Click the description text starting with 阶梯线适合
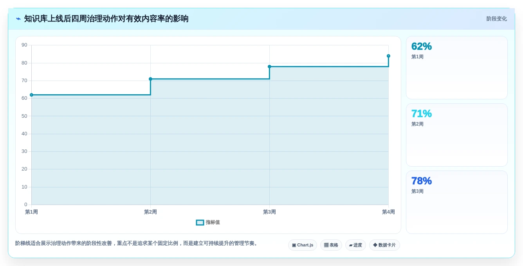523x266 pixels. [137, 243]
